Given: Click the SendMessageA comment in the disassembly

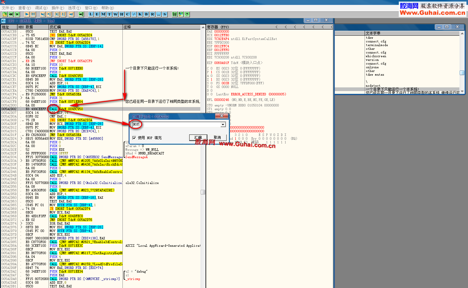Looking at the screenshot, I should 136,157.
